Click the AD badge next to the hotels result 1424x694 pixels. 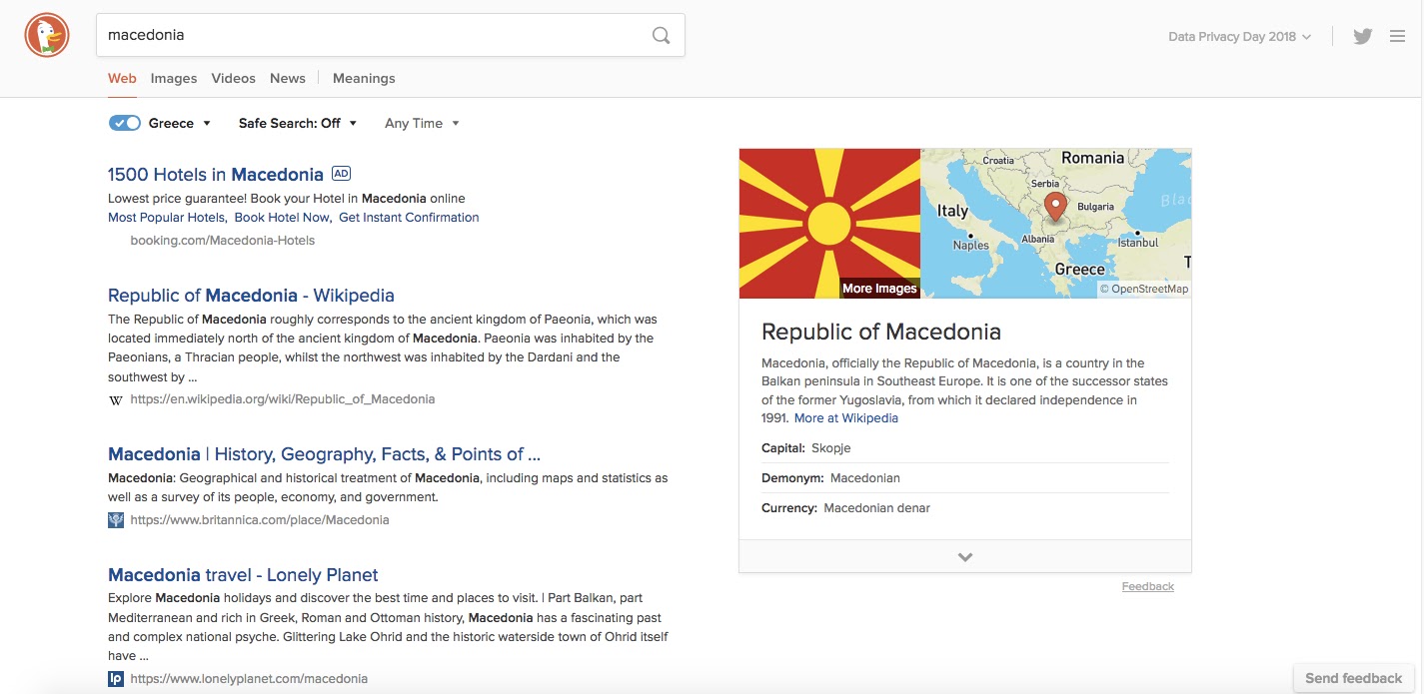(341, 174)
